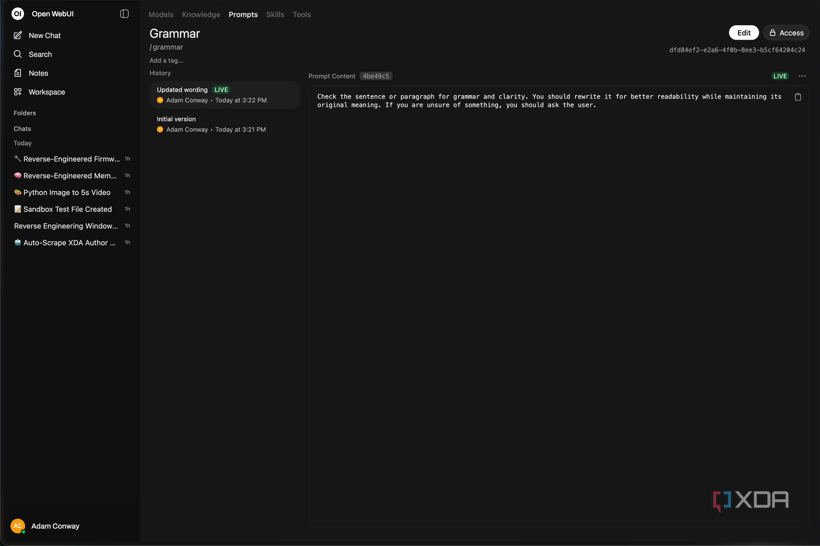Open the Notes section

pyautogui.click(x=38, y=73)
